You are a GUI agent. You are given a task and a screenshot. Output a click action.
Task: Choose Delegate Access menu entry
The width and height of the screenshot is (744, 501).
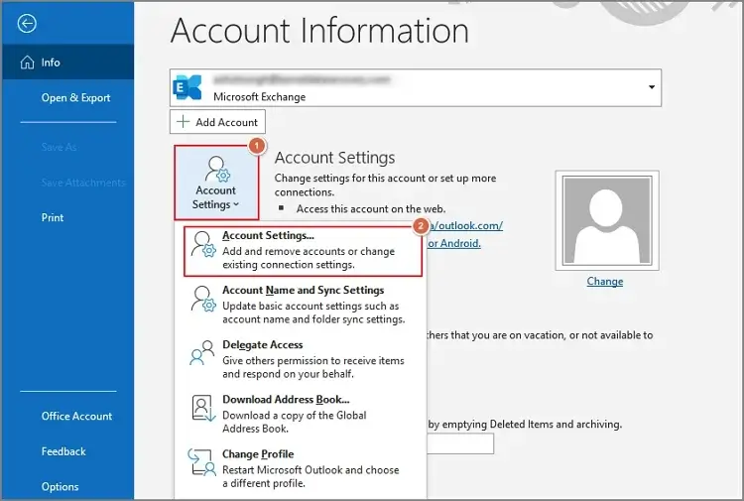click(x=303, y=359)
